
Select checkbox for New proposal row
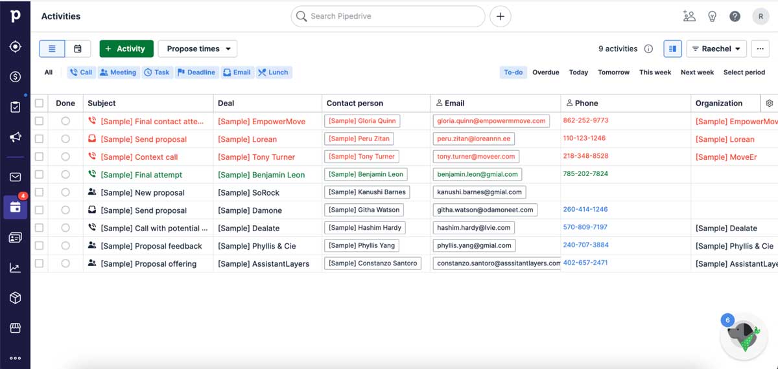(x=40, y=192)
